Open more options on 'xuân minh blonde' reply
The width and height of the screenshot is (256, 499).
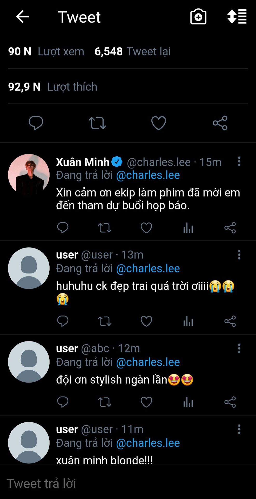coord(239,429)
